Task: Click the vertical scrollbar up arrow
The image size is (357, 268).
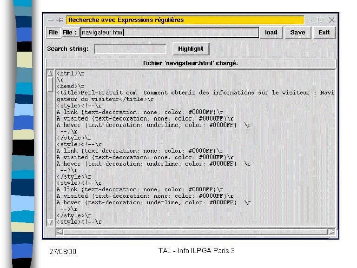Action: click(50, 74)
